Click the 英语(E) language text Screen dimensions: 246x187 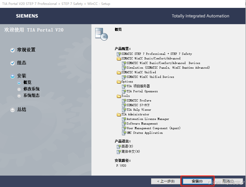point(127,146)
